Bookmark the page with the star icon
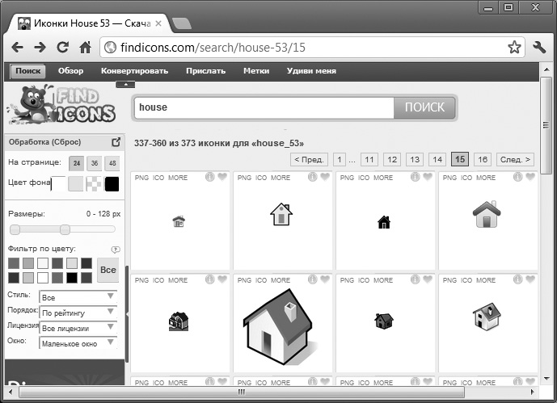Image resolution: width=557 pixels, height=403 pixels. tap(514, 48)
